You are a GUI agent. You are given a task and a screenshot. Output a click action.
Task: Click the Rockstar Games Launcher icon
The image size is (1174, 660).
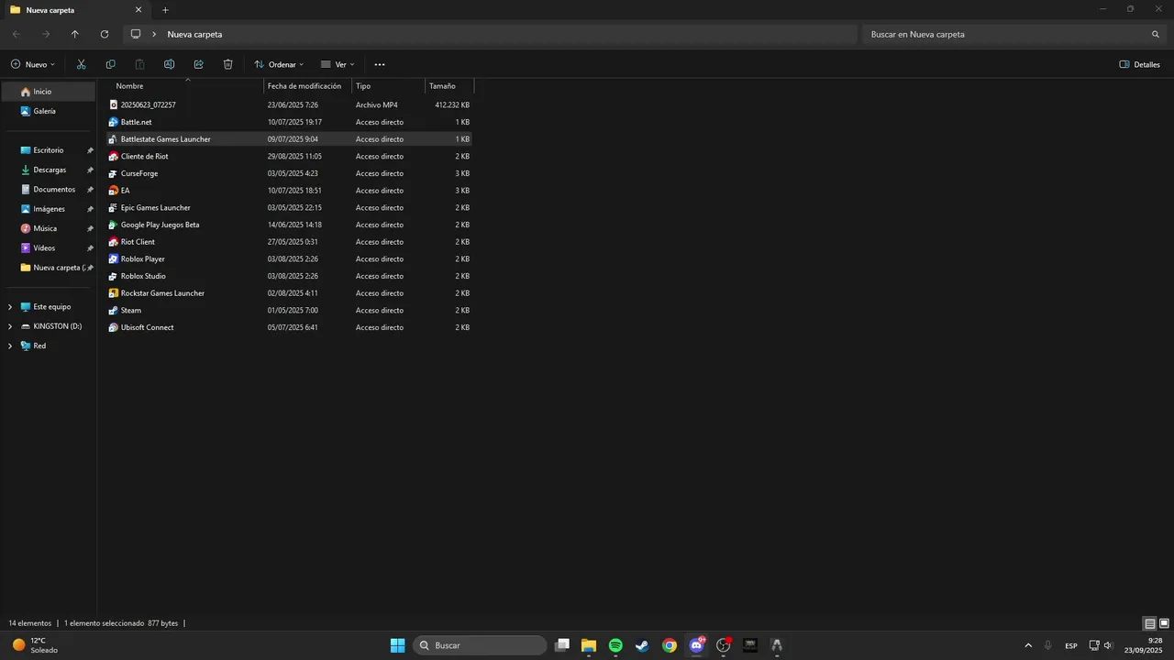[x=114, y=293]
